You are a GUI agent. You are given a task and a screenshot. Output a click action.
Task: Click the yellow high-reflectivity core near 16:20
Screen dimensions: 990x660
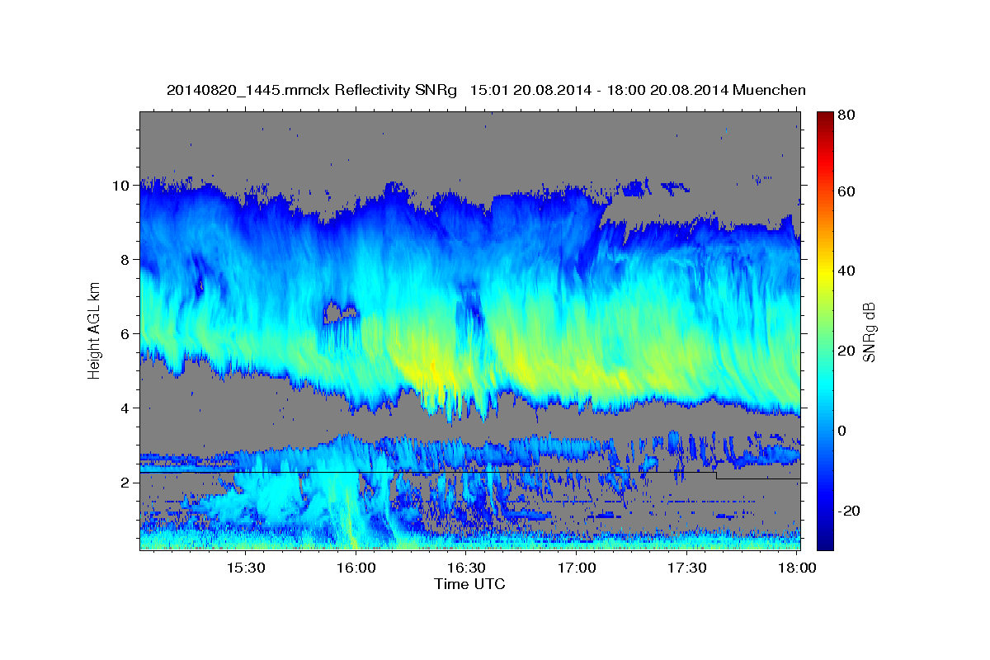tap(433, 373)
